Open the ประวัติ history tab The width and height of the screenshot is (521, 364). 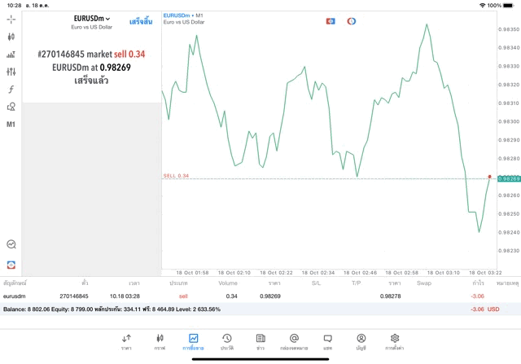pyautogui.click(x=227, y=342)
